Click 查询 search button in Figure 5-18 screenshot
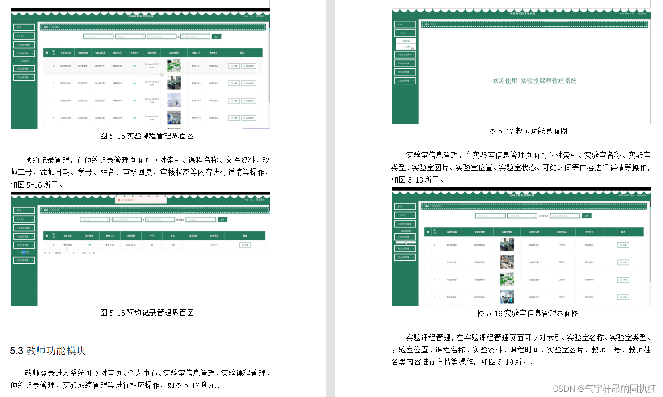The image size is (663, 397). point(587,216)
